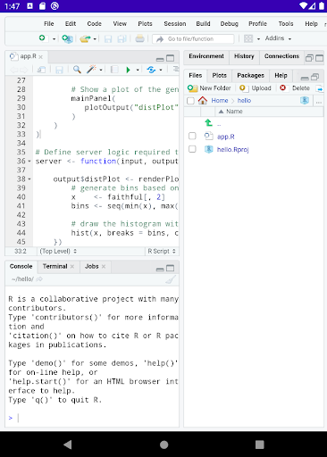Switch to the History tab
Viewport: 327px width, 457px height.
pos(244,56)
